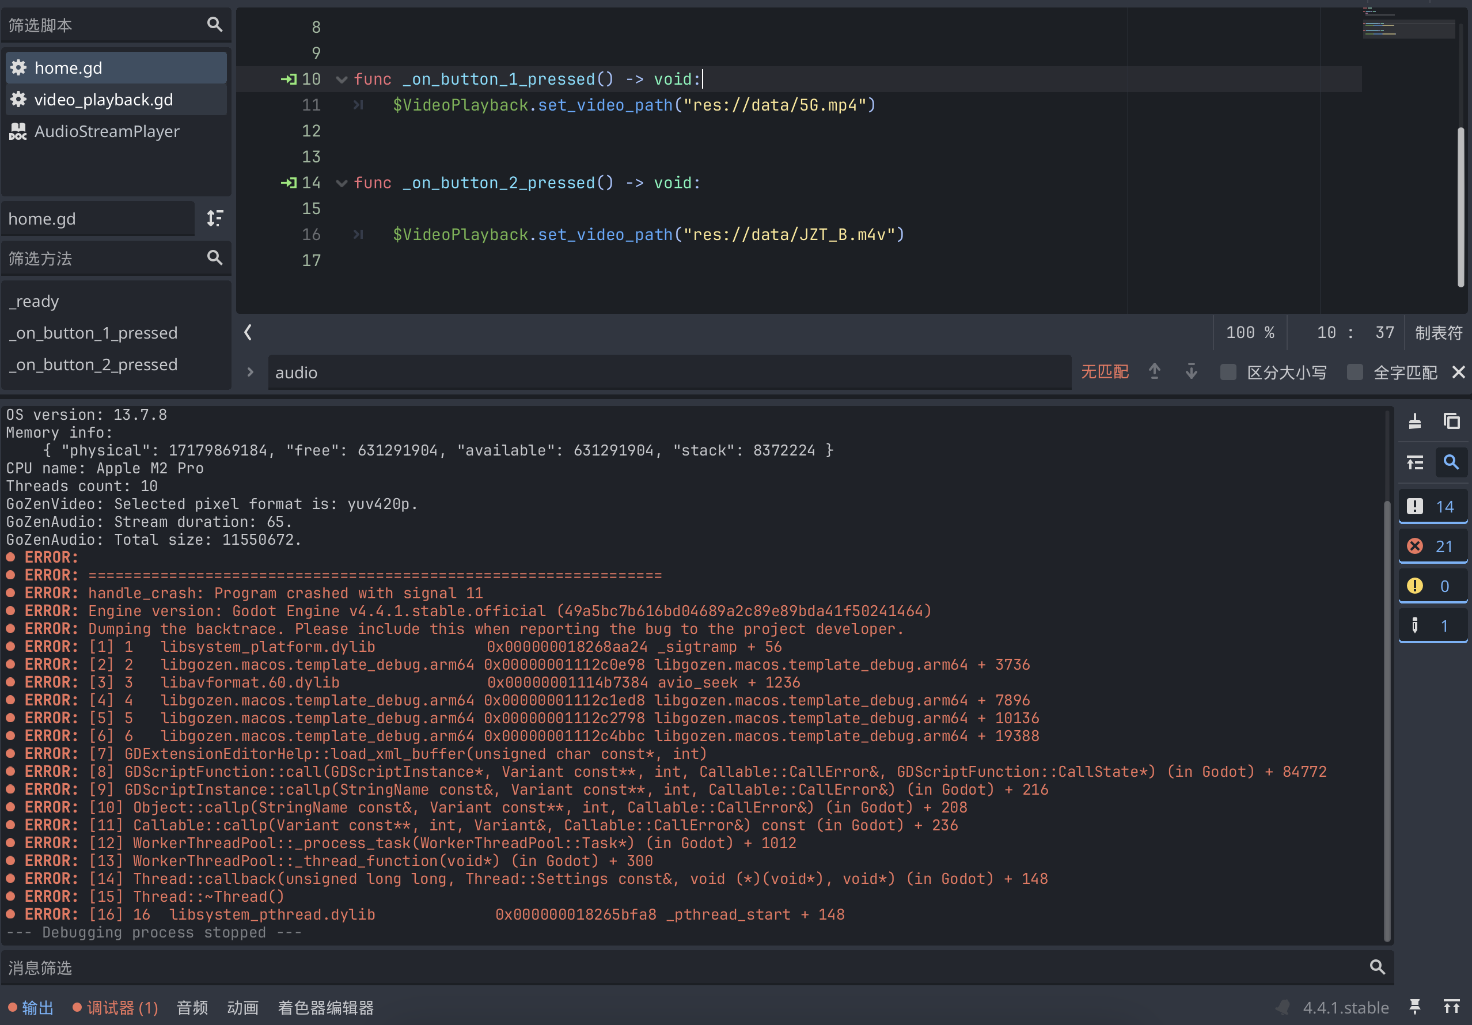Enable the 区分大小写 checkbox
The width and height of the screenshot is (1472, 1025).
tap(1228, 373)
